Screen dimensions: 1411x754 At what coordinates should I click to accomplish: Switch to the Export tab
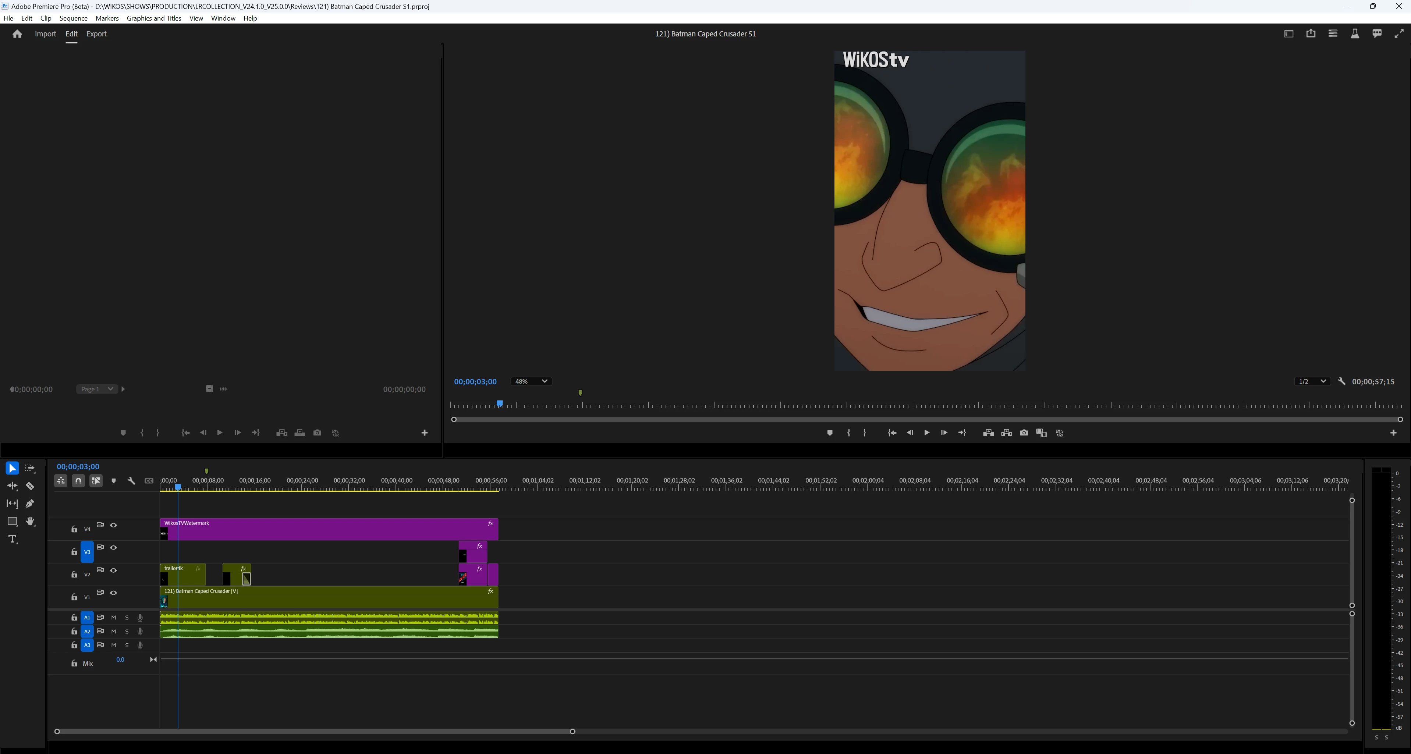96,34
